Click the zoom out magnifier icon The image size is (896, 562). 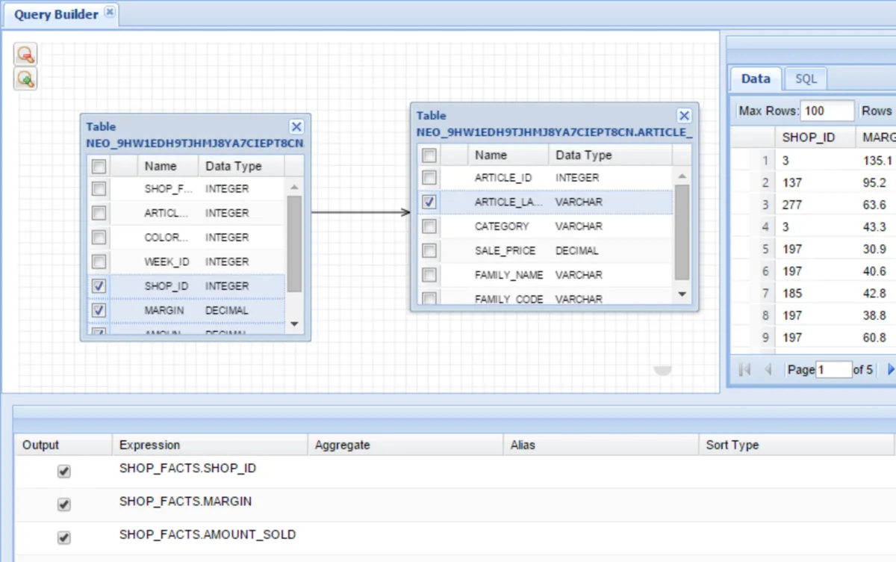click(x=25, y=55)
